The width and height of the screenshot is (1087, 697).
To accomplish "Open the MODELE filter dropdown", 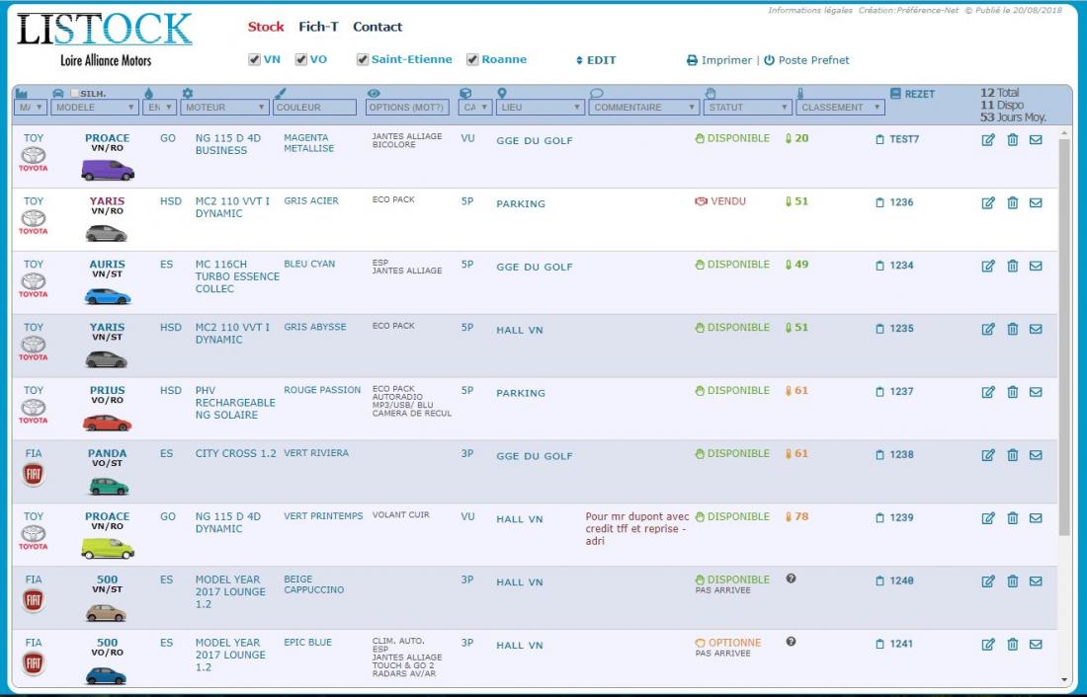I will click(x=95, y=108).
